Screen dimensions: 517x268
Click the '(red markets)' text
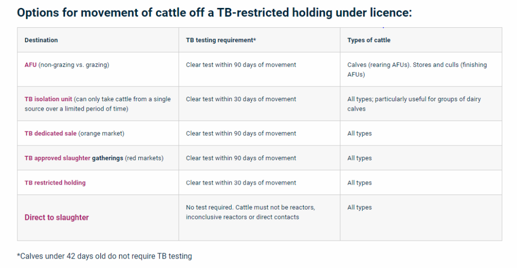pos(144,158)
